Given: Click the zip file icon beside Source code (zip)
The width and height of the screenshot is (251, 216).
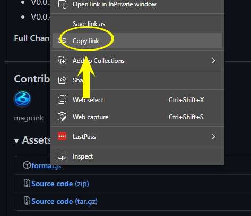Looking at the screenshot, I should 27,183.
